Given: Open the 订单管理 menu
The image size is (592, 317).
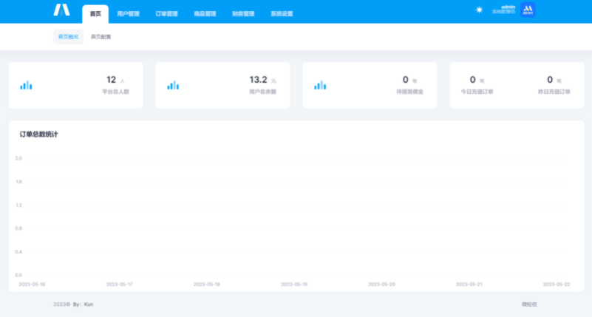Looking at the screenshot, I should 166,13.
